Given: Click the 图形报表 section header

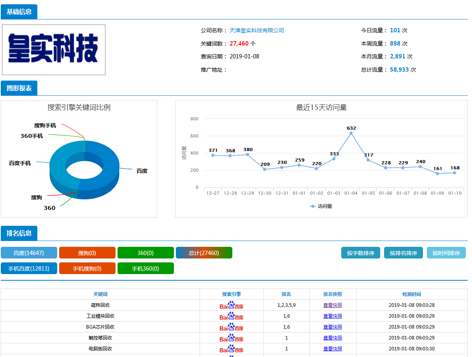Looking at the screenshot, I should tap(19, 88).
